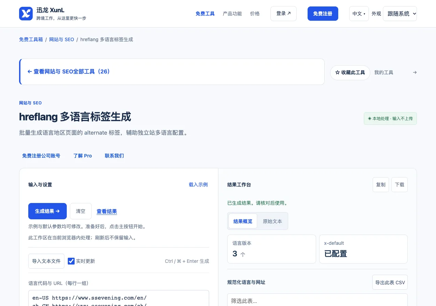Download results with the 下载 button
This screenshot has width=436, height=306.
coord(400,185)
